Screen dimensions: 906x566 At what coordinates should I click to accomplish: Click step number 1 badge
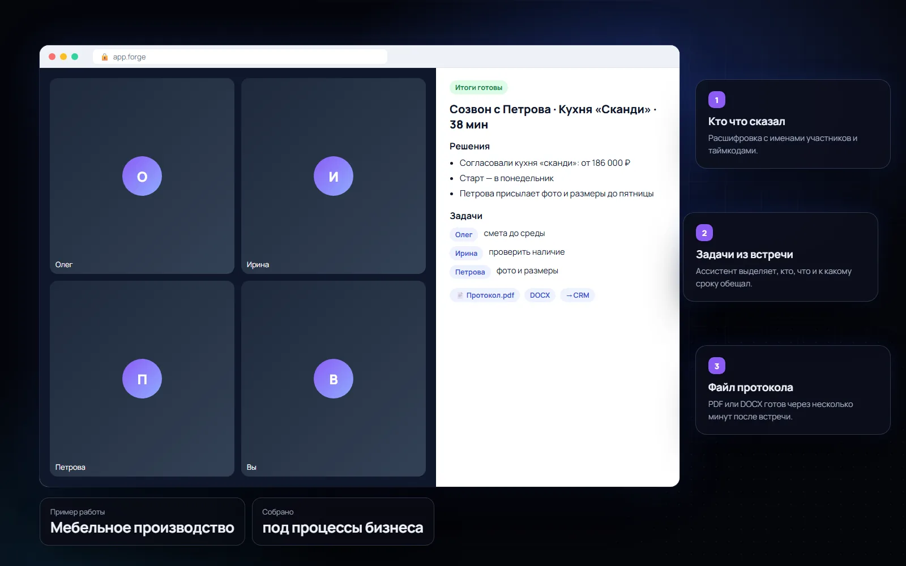click(717, 100)
